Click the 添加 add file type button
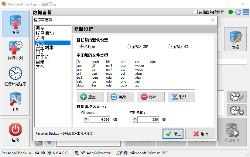250x157 pixels. (90, 97)
